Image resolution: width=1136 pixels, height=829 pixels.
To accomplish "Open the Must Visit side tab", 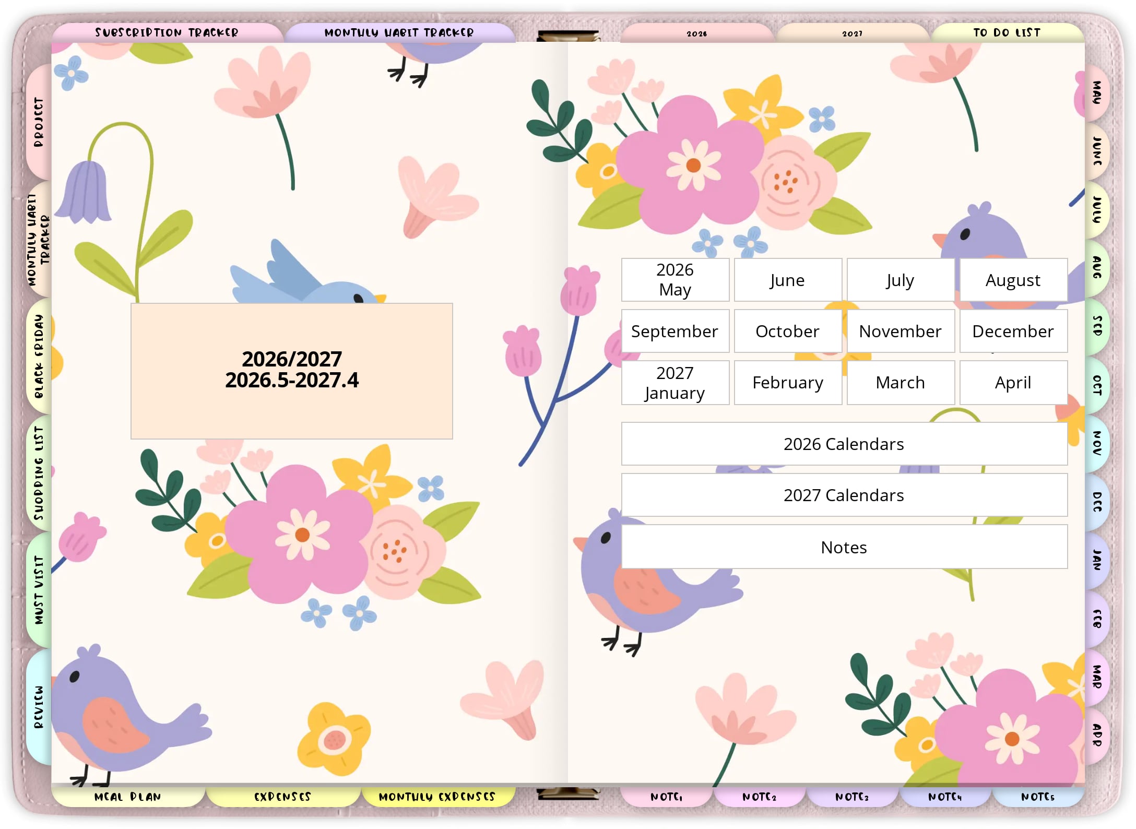I will pos(39,590).
